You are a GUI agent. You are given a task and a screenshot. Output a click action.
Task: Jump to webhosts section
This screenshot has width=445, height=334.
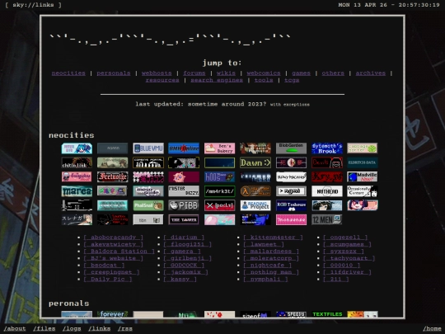(x=157, y=73)
